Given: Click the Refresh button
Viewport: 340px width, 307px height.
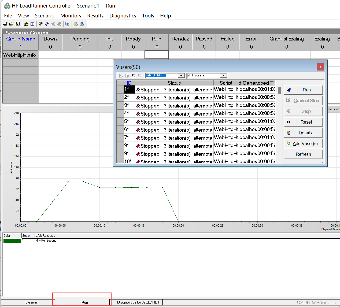Looking at the screenshot, I should tap(303, 154).
